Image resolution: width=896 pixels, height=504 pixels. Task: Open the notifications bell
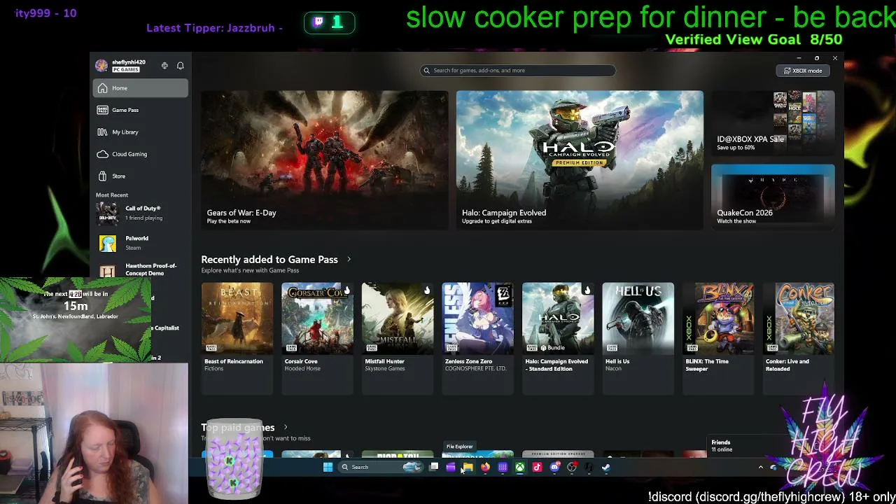(x=180, y=66)
